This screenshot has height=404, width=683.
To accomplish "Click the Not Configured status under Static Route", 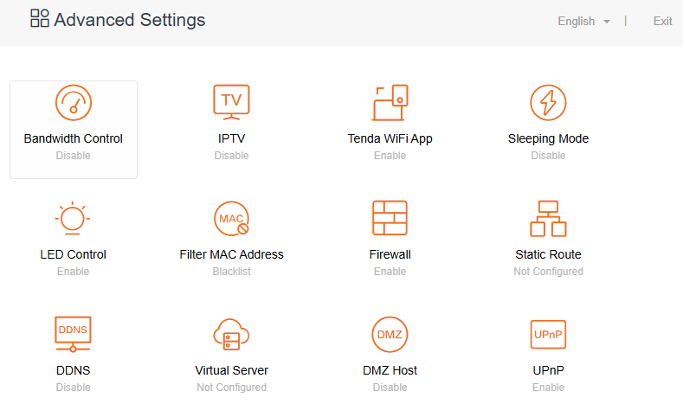I will click(x=548, y=272).
